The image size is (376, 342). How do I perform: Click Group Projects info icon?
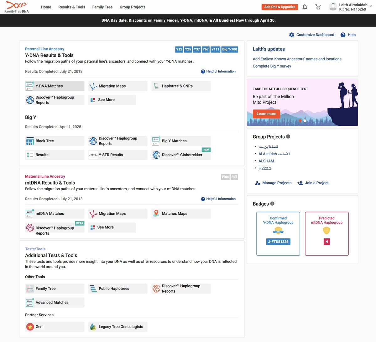pyautogui.click(x=288, y=136)
